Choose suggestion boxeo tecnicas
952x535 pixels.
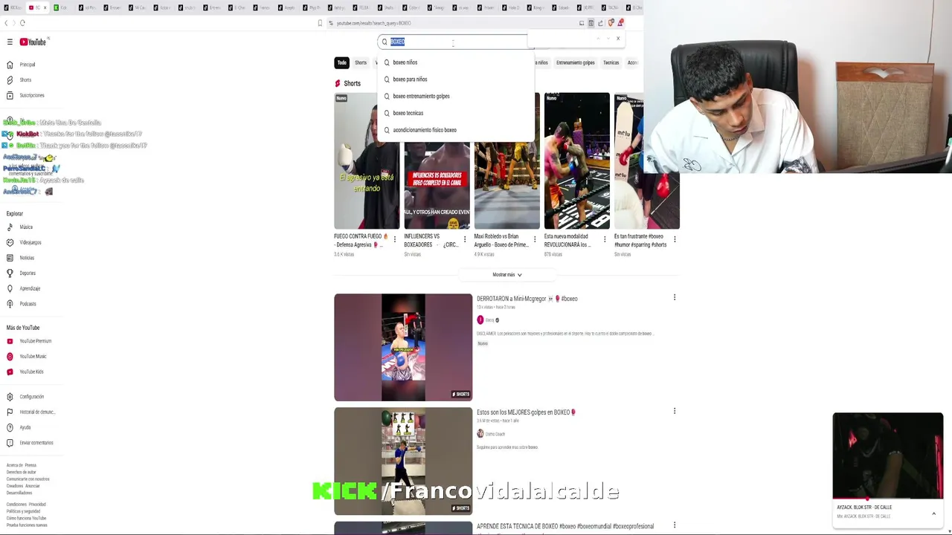coord(455,113)
